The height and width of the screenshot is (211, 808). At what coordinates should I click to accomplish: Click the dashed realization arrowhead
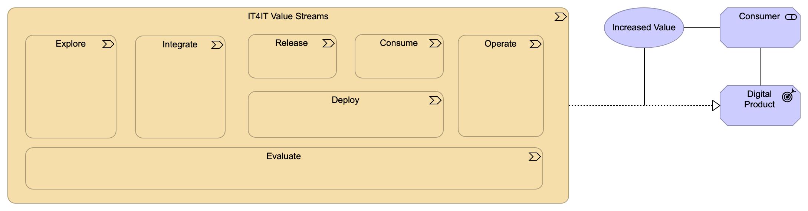tap(716, 106)
